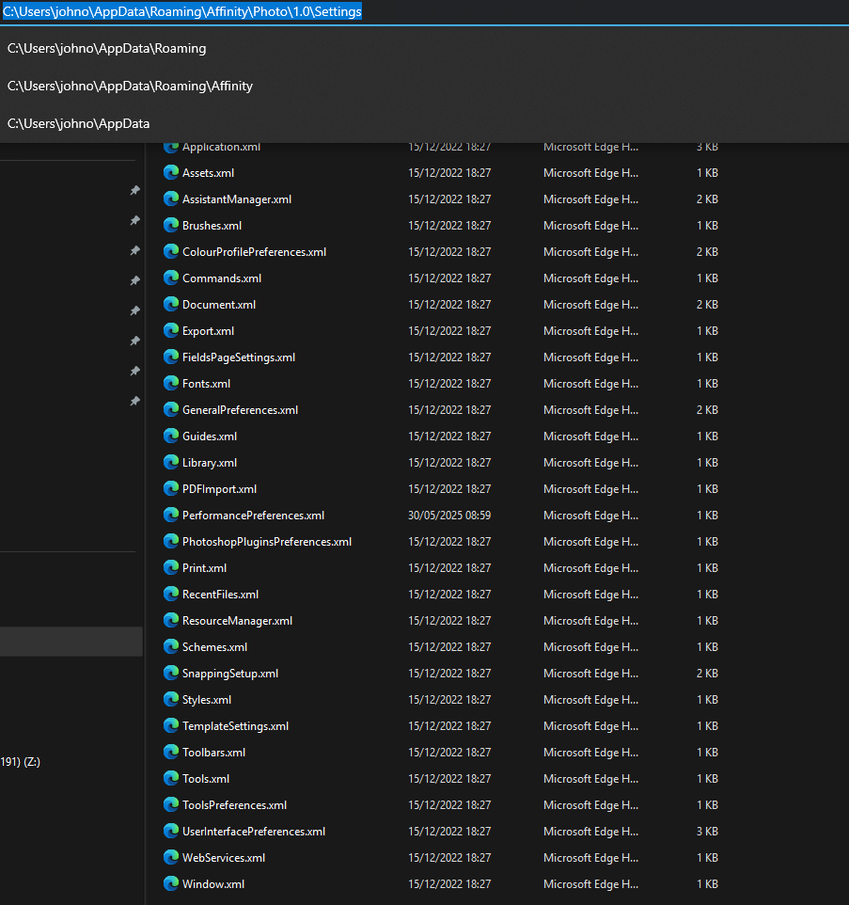Select the file name ColourProfilePreferences.xml
The height and width of the screenshot is (905, 849).
pyautogui.click(x=255, y=251)
